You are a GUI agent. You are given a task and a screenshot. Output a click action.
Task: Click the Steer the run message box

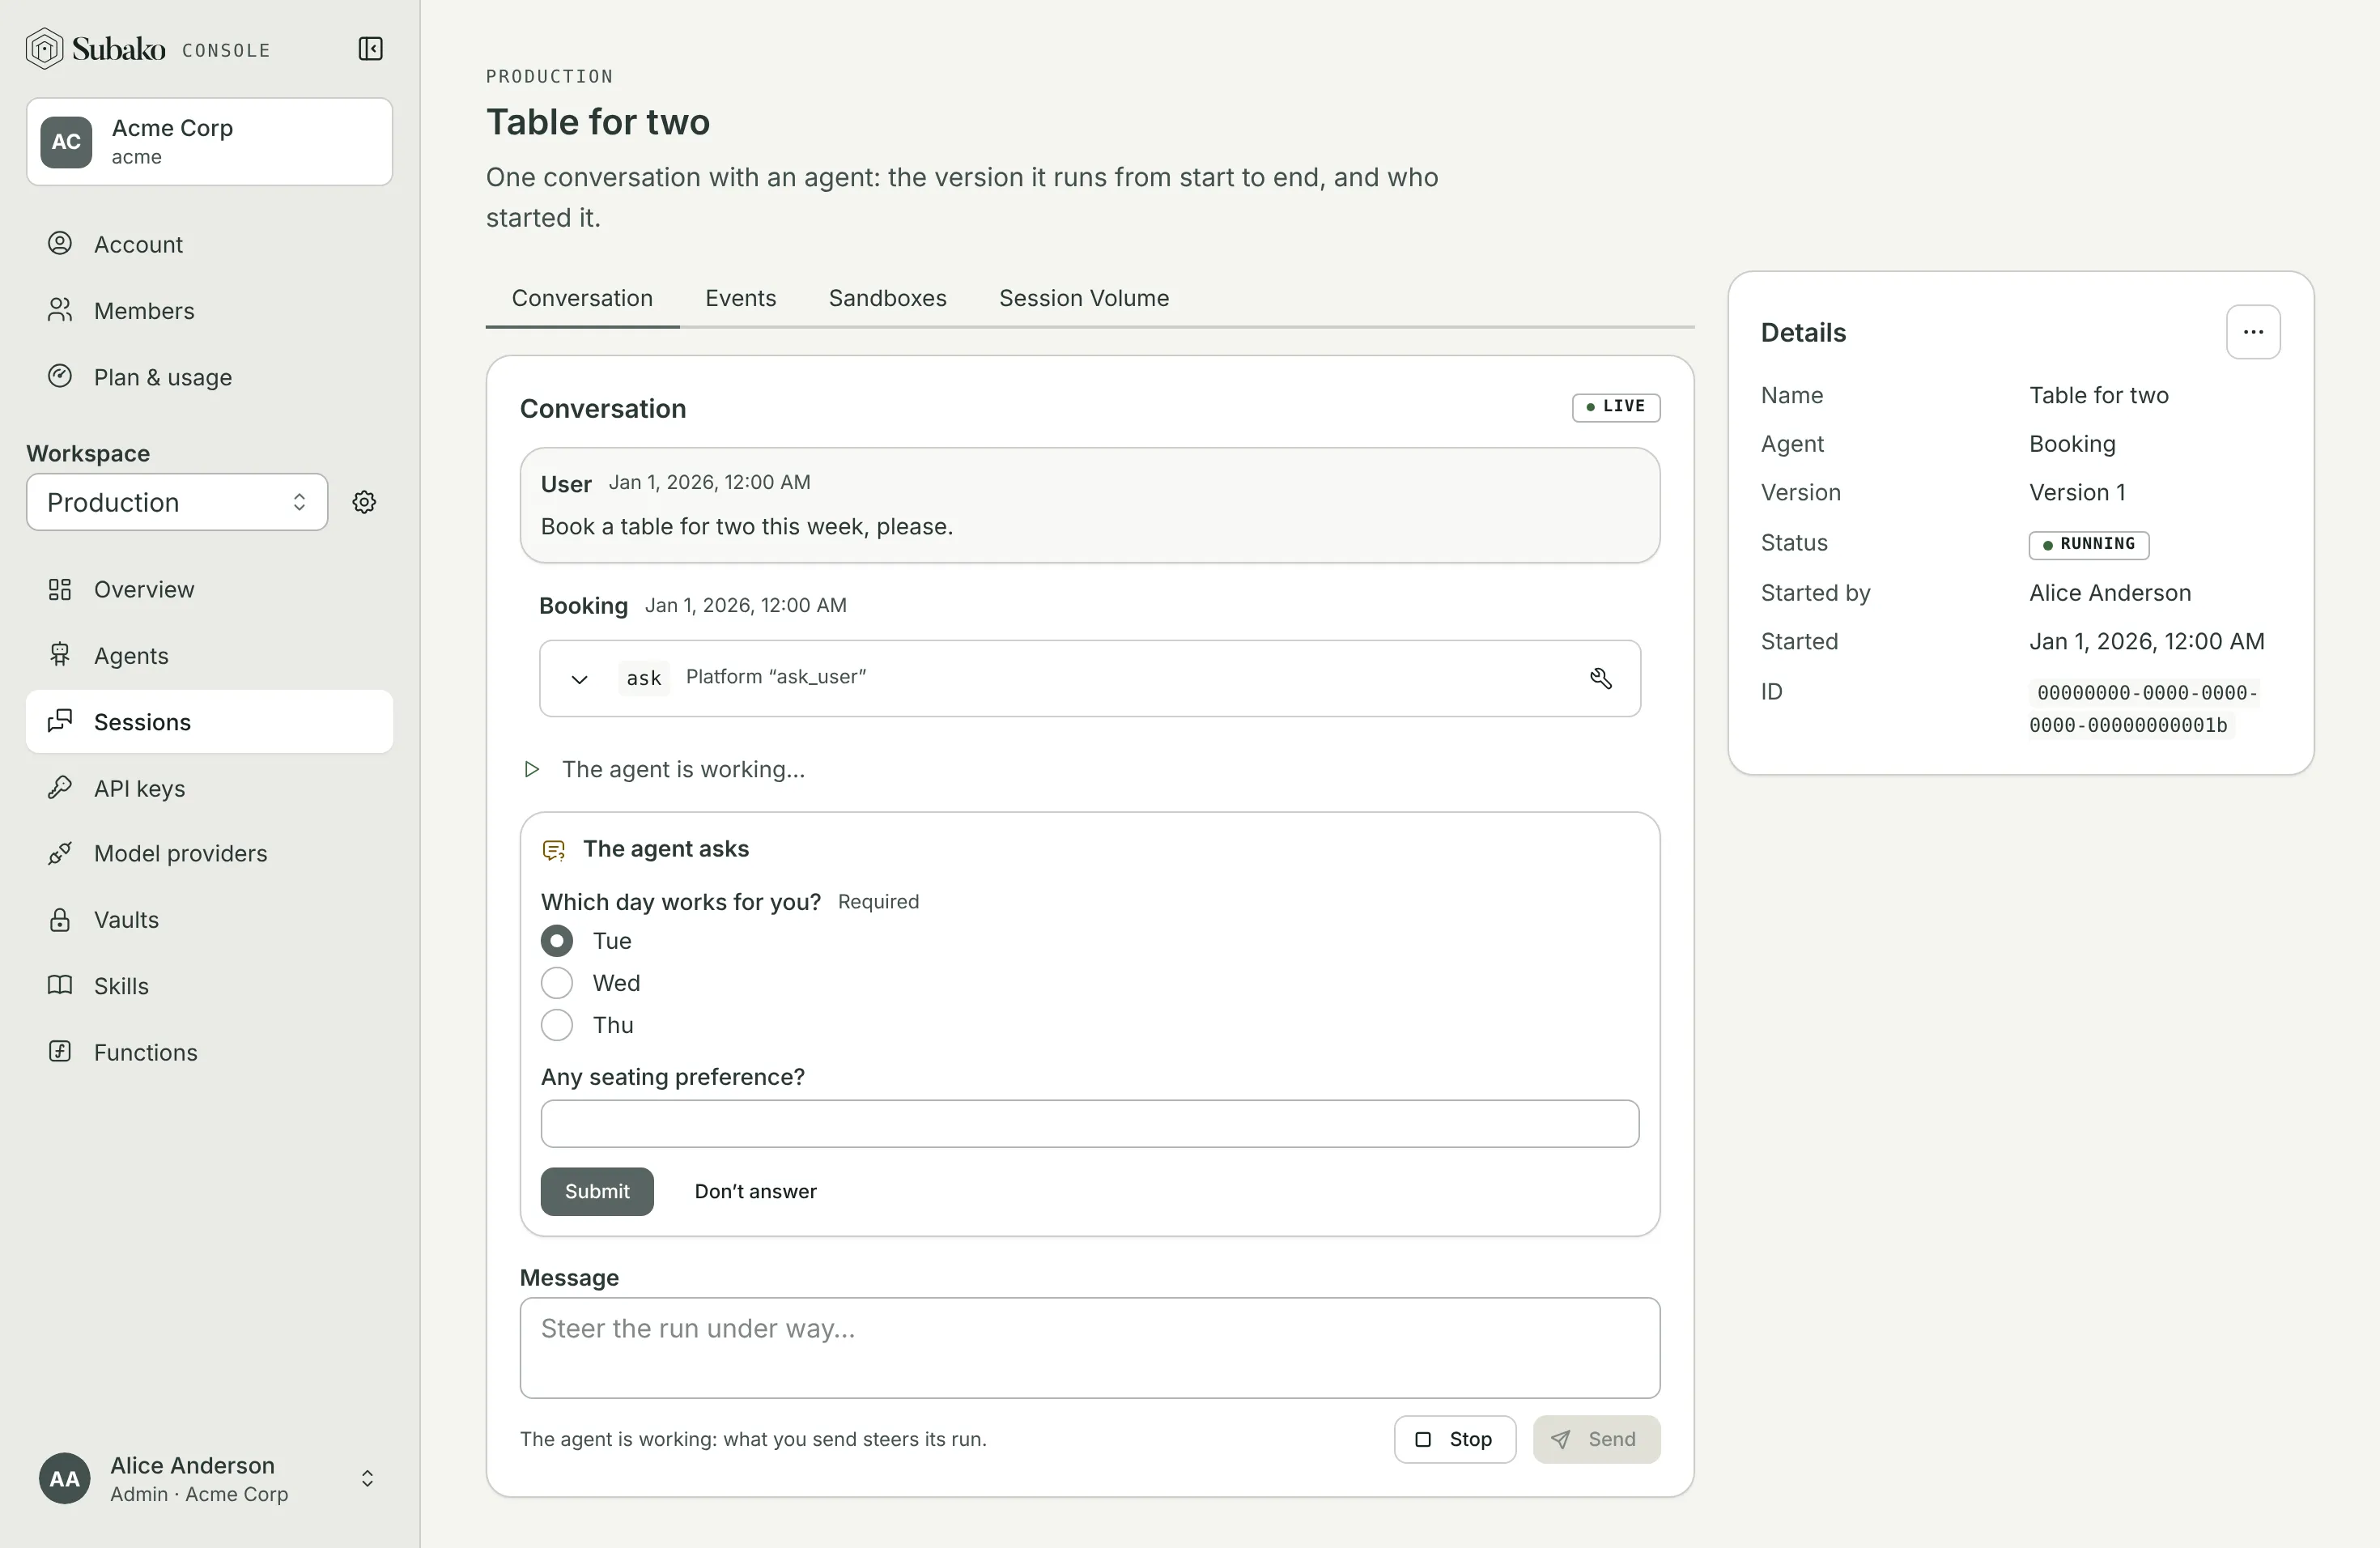pos(1090,1348)
